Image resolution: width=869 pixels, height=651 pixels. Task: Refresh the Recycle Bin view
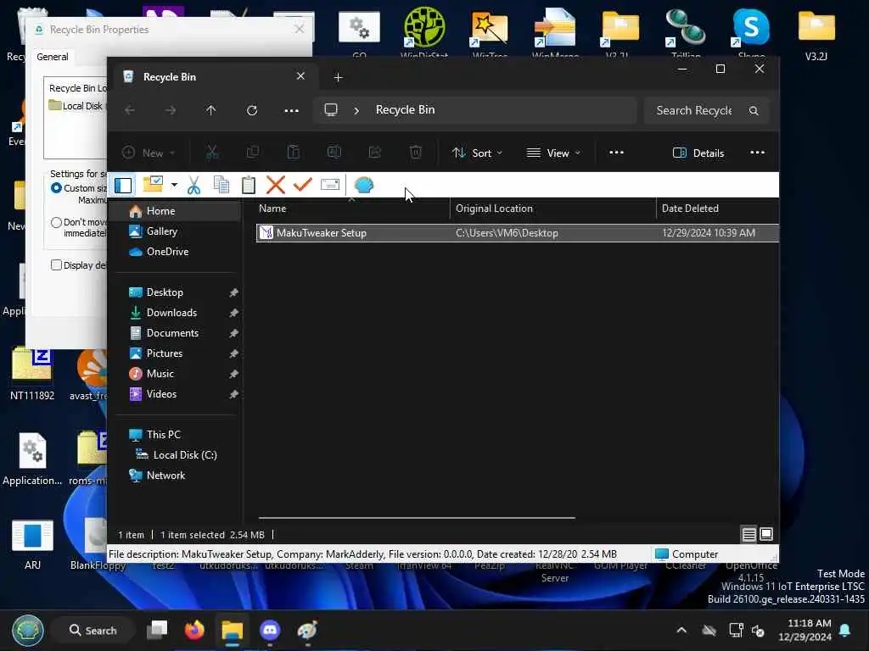coord(252,110)
